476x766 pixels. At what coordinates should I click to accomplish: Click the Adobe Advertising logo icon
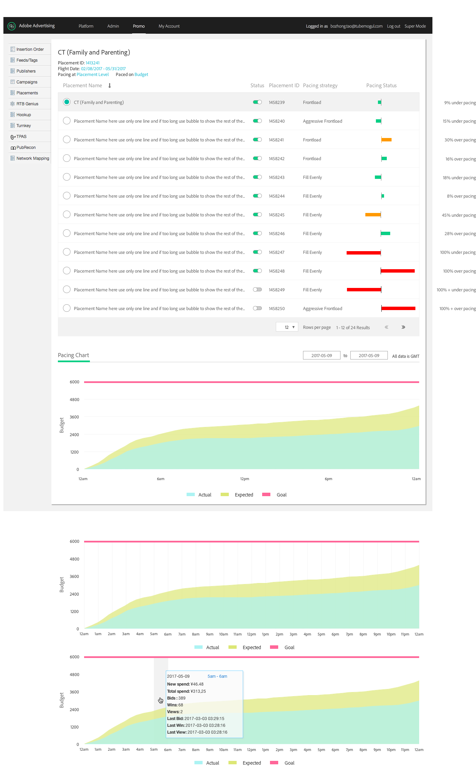pyautogui.click(x=12, y=26)
